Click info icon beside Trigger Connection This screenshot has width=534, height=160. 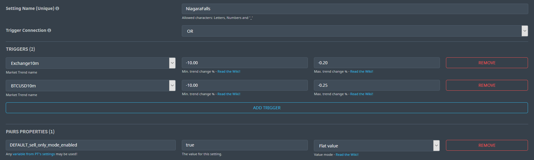pos(49,30)
